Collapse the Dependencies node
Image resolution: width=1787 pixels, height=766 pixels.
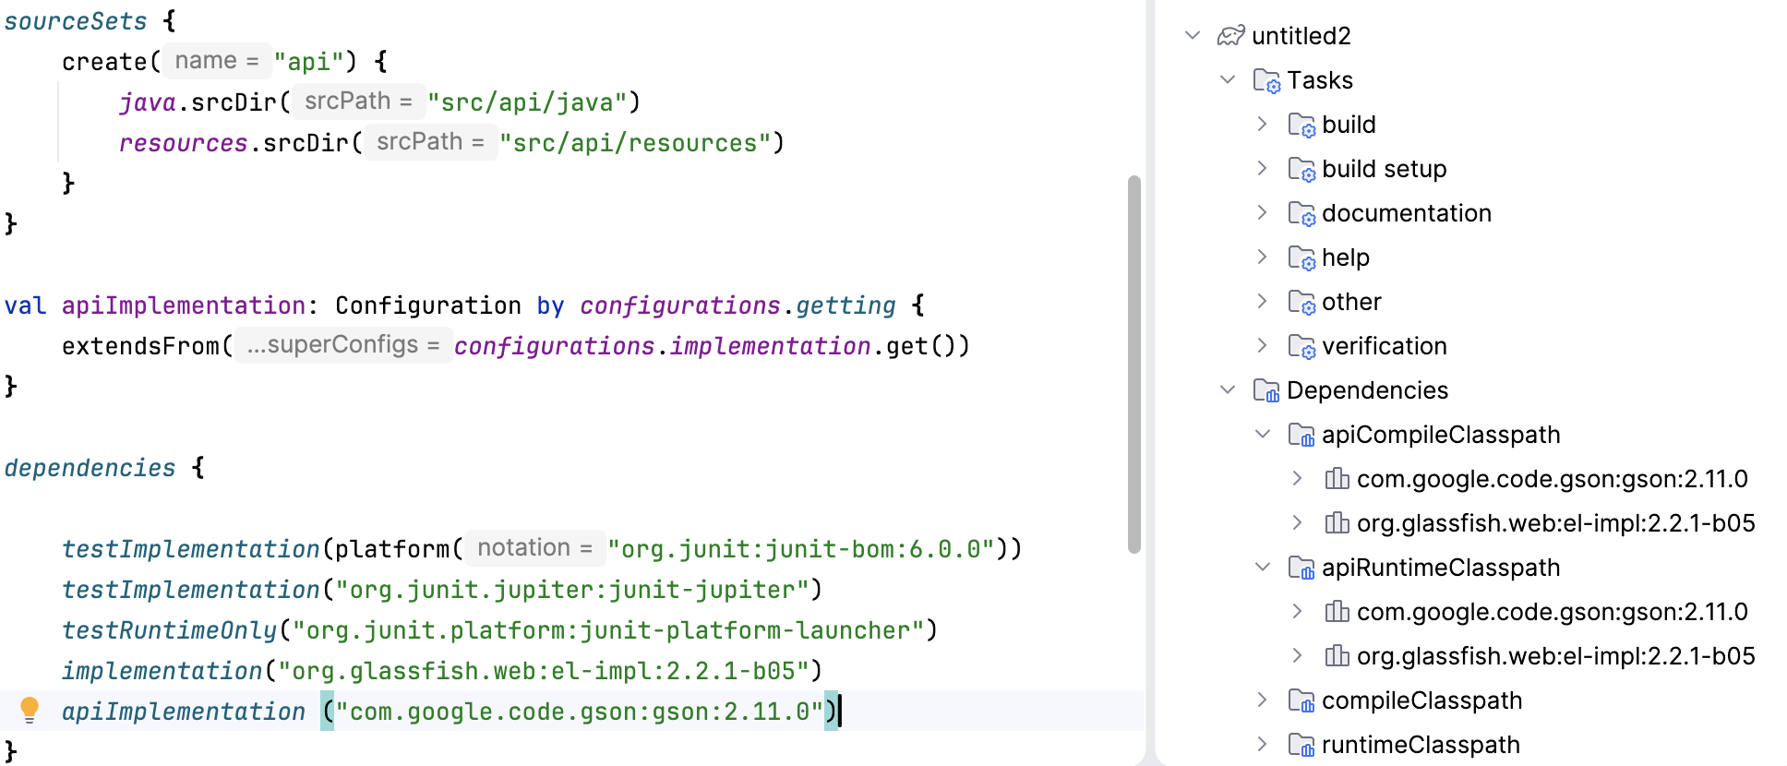click(x=1228, y=389)
